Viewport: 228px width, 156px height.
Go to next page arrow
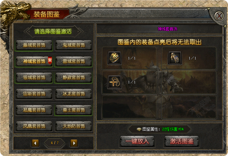coord(74,143)
